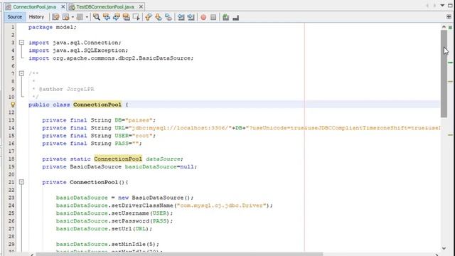Click the highlighted ConnectionPool class name on line 11
The height and width of the screenshot is (256, 455).
[97, 105]
